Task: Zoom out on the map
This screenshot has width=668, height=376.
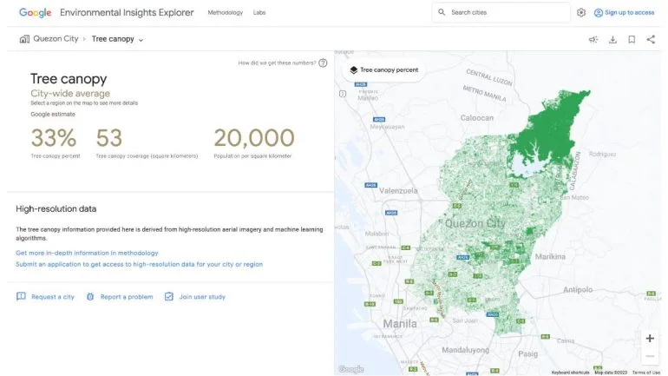Action: coord(650,356)
